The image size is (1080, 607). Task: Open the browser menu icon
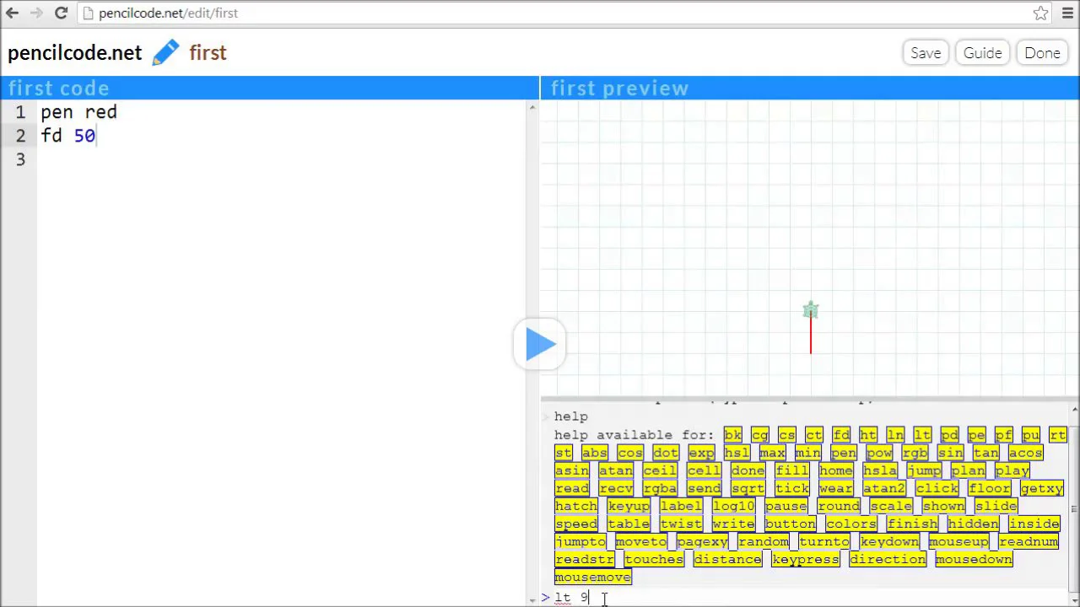point(1066,13)
